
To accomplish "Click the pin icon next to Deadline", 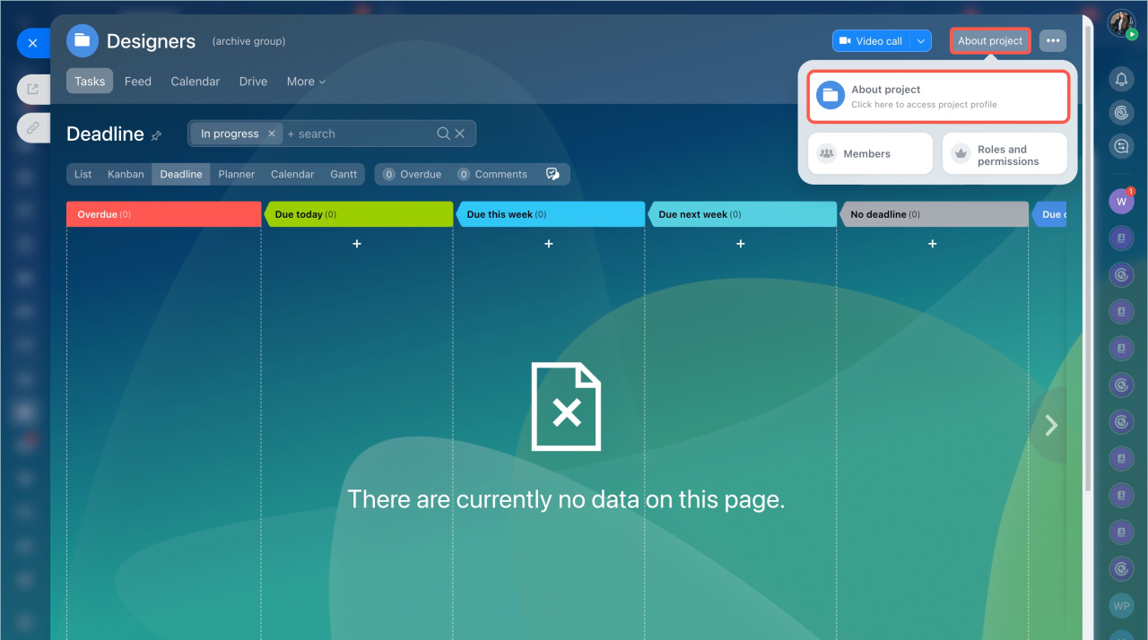I will [x=156, y=135].
